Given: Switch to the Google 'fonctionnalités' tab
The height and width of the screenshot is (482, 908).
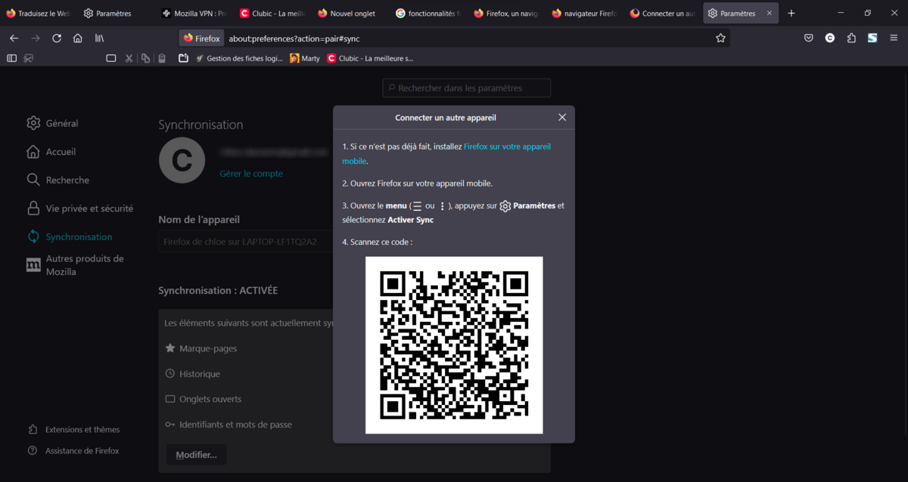Looking at the screenshot, I should [x=428, y=13].
